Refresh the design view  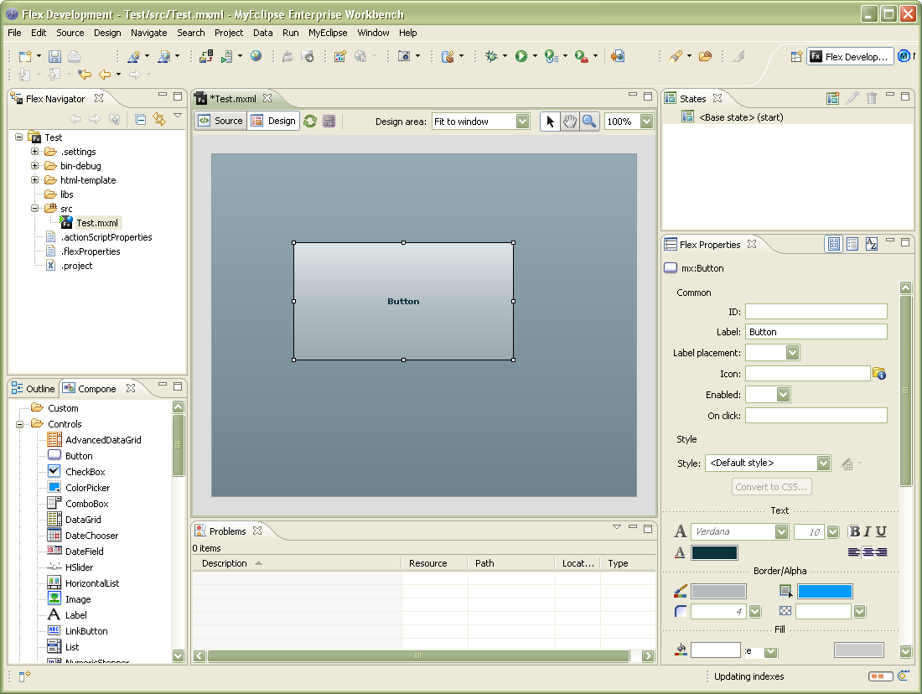311,121
